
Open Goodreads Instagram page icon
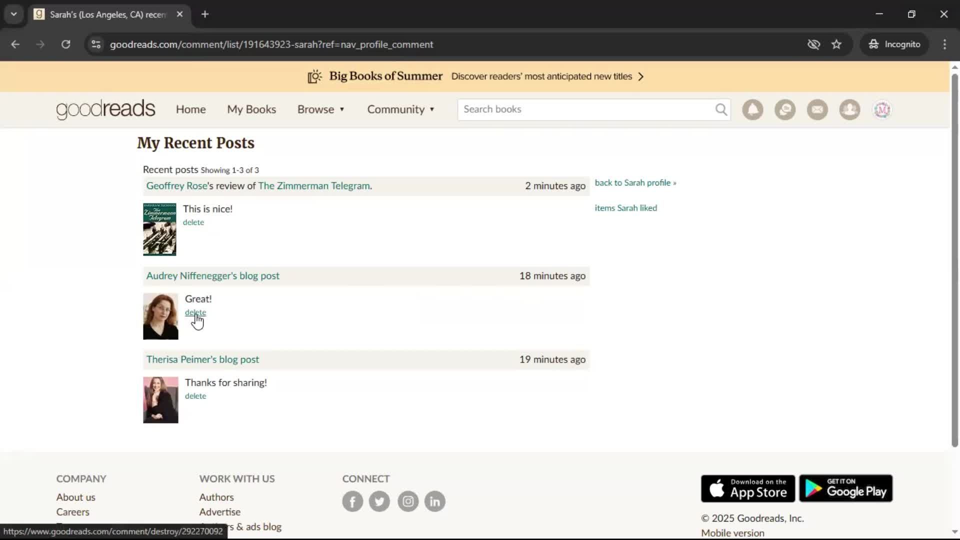click(408, 501)
